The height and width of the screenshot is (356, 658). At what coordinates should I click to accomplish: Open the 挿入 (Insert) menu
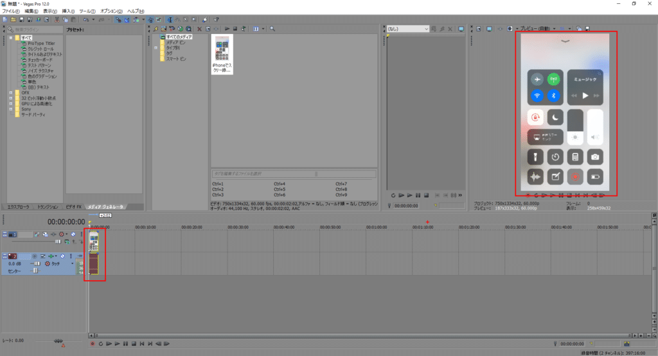tap(67, 11)
